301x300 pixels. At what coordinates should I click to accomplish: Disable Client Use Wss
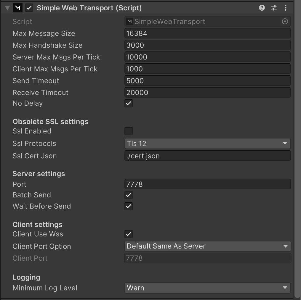click(129, 234)
